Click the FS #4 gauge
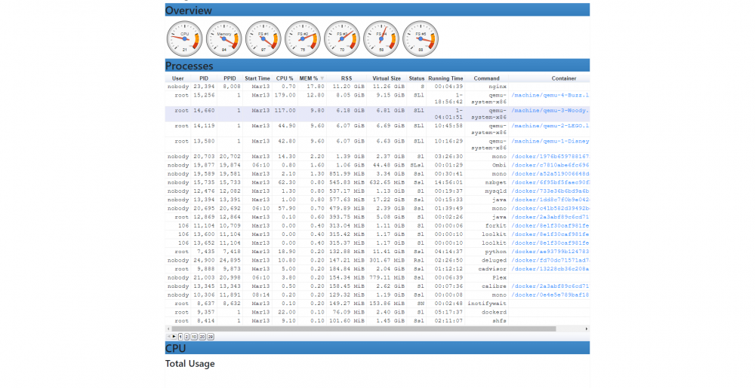Viewport: 755px width, 388px height. [x=381, y=38]
